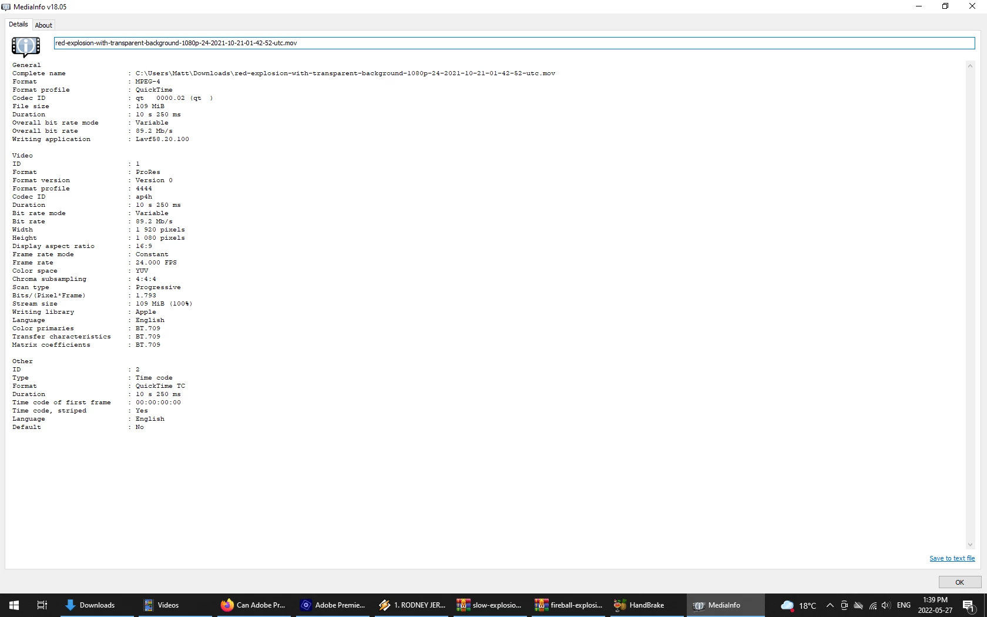Click the Meet Now tray icon

844,605
